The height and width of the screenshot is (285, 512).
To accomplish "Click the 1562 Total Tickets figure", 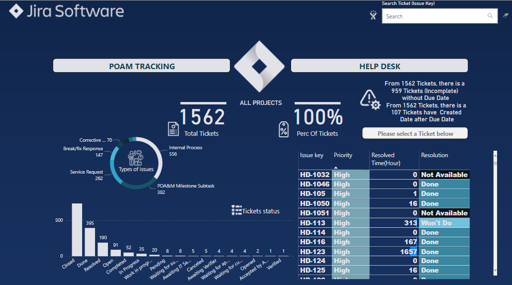I will [203, 117].
